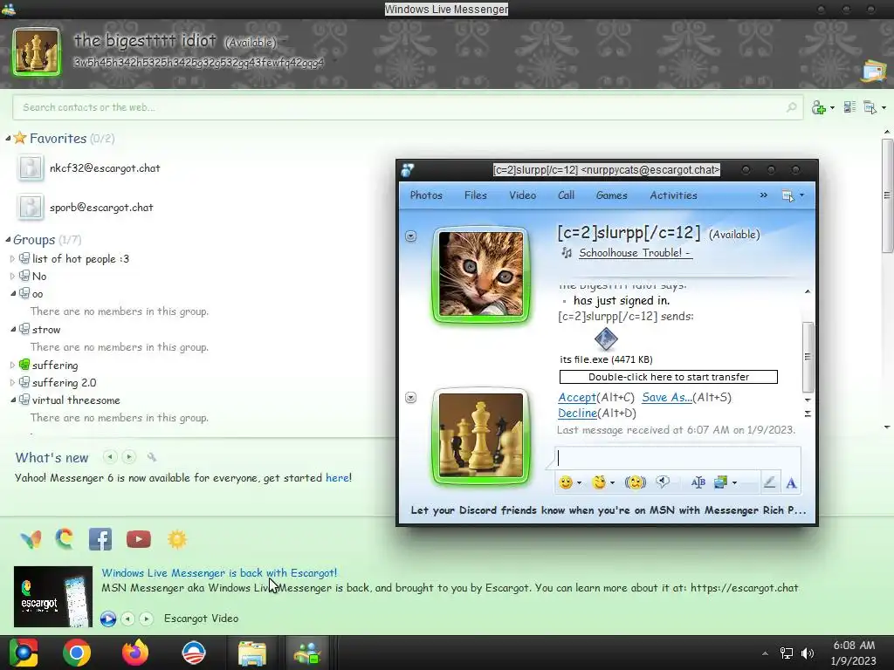Click the 'Schoolhouse Trouble!' music link
Screen dimensions: 894x670
[636, 253]
